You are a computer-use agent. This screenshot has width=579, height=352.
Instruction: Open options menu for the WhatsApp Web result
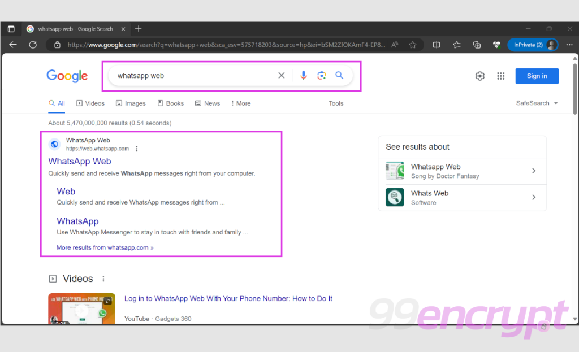tap(136, 149)
